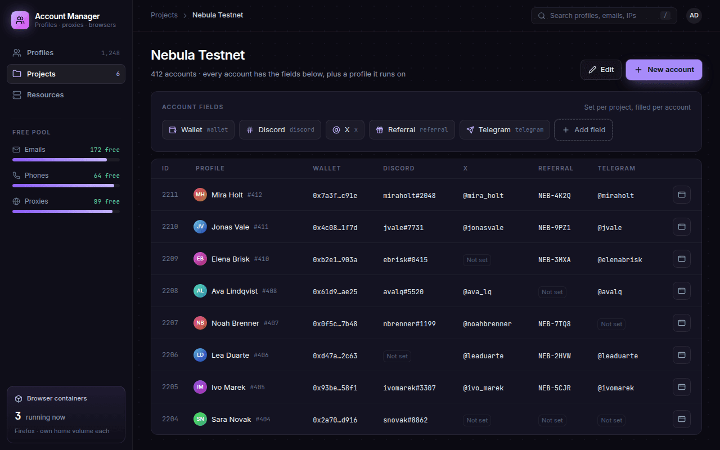Click Discord handle ivomarek#3307

[409, 388]
